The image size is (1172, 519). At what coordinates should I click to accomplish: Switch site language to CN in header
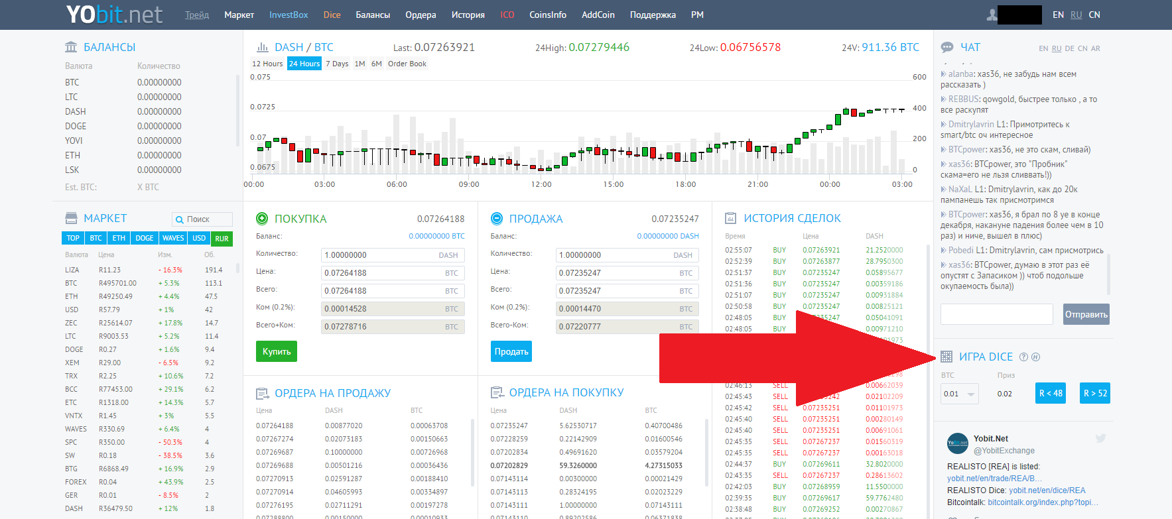point(1094,15)
